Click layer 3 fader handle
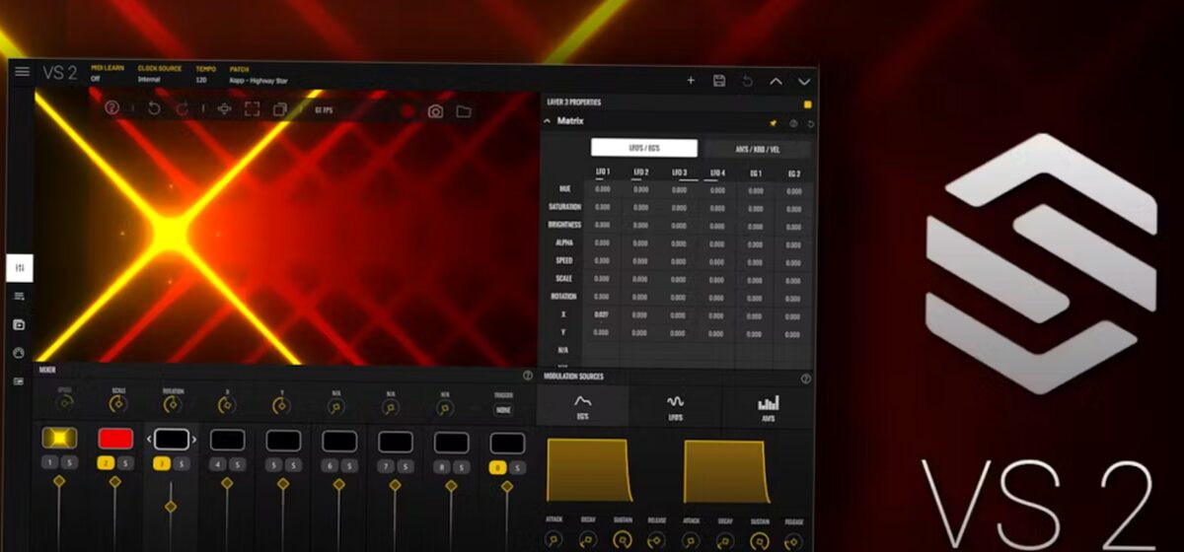Image resolution: width=1184 pixels, height=552 pixels. click(171, 506)
